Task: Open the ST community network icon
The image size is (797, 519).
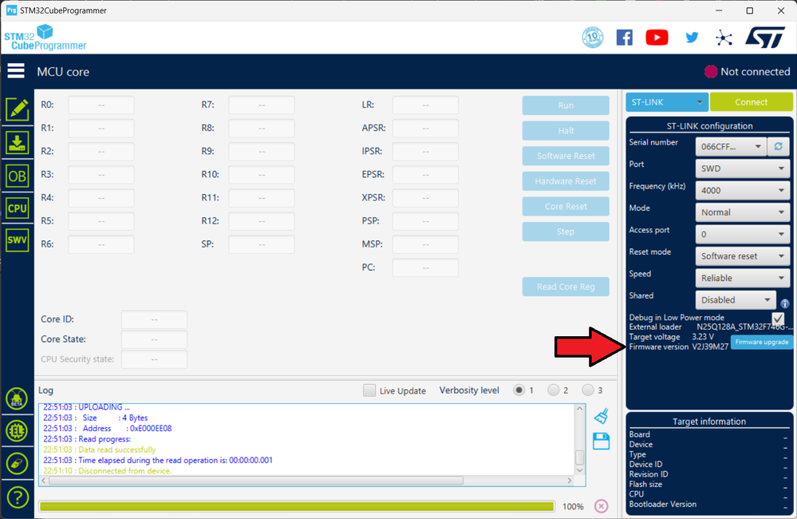Action: [724, 38]
